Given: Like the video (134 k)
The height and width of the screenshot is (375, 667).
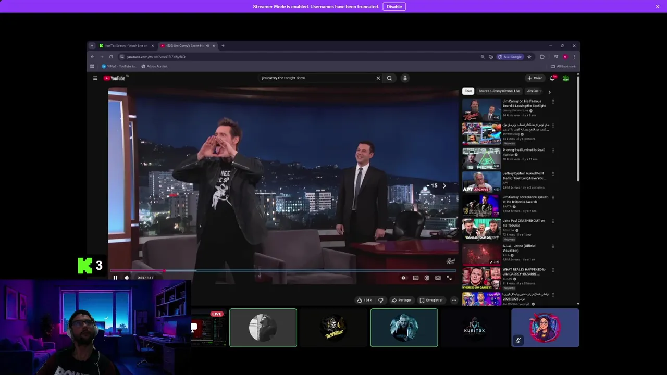Looking at the screenshot, I should [x=364, y=300].
